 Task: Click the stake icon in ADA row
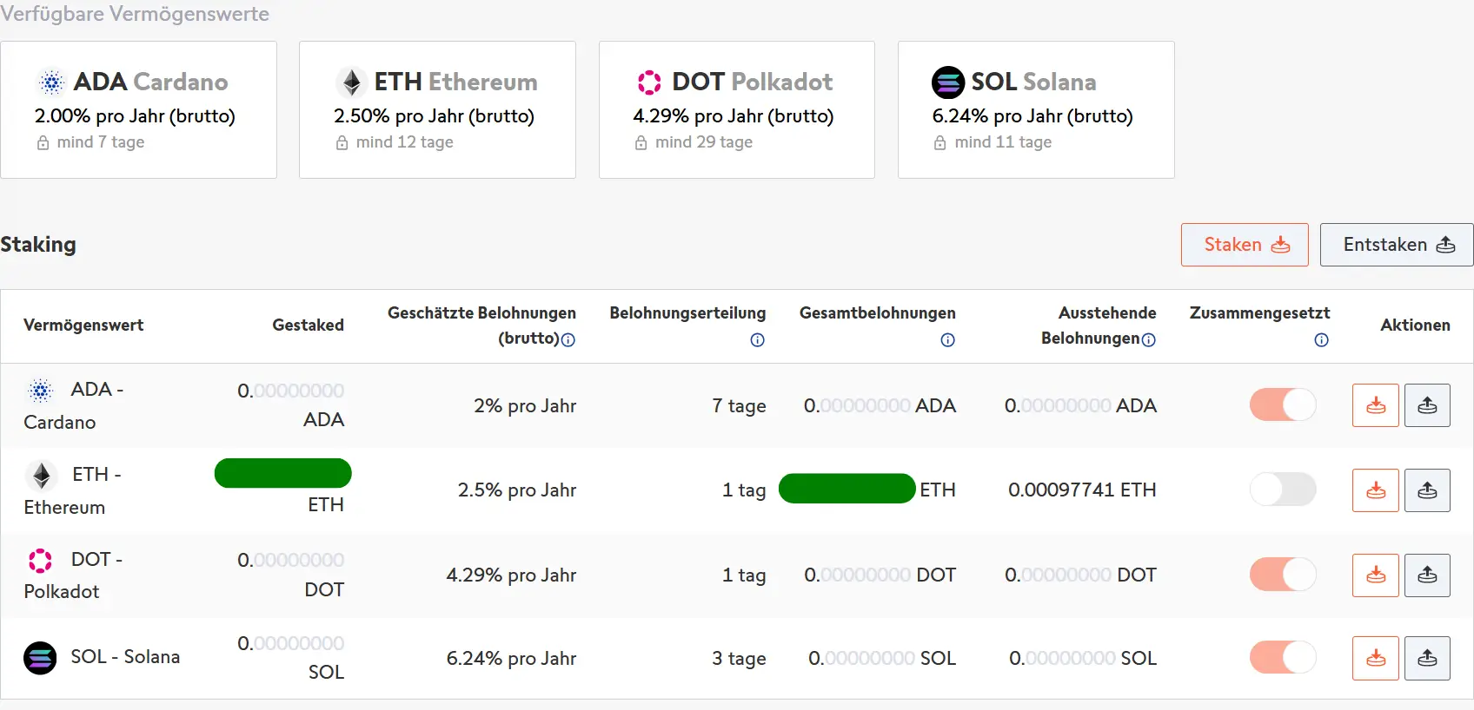1376,405
